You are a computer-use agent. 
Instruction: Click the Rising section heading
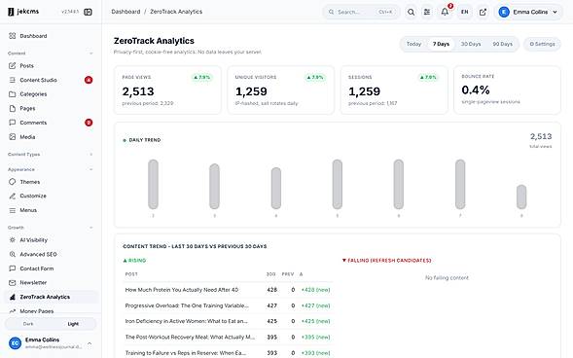[x=134, y=261]
